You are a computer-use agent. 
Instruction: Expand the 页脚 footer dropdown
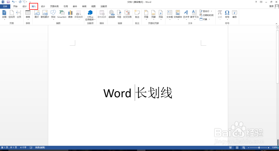pos(153,19)
